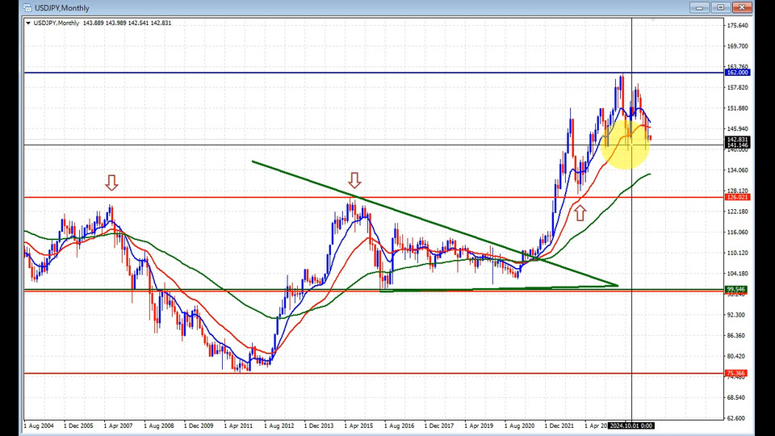Click the crosshair date label 2024.10.01 0:00

pos(631,426)
